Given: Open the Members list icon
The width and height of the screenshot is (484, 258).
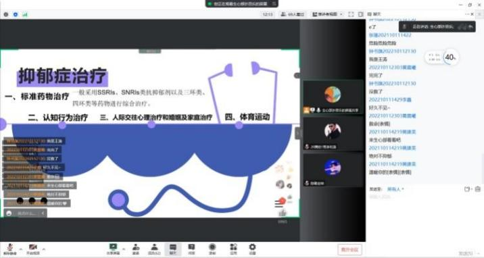Looking at the screenshot, I should [x=154, y=249].
